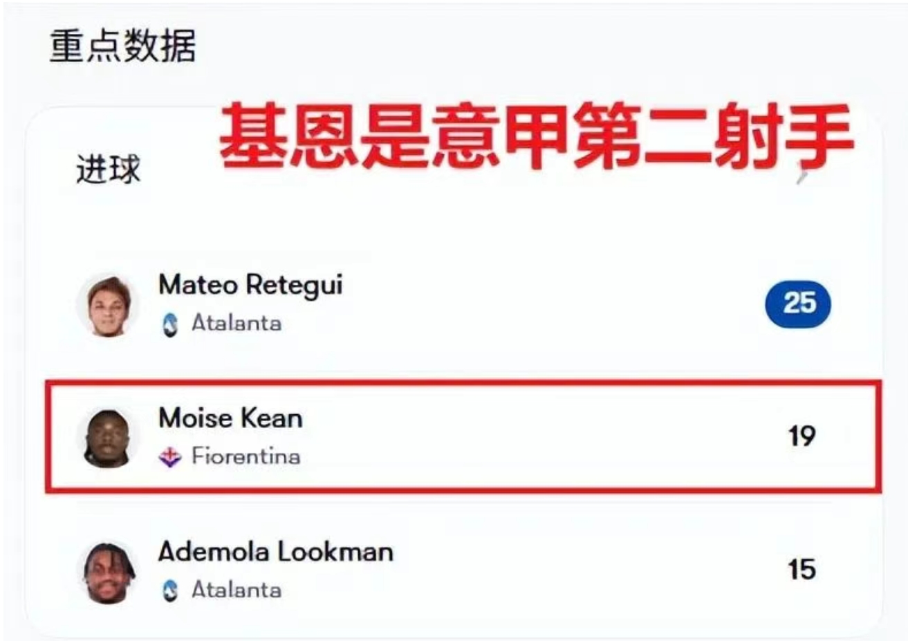The height and width of the screenshot is (641, 908).
Task: Click the 重点数据 section title
Action: [x=122, y=46]
